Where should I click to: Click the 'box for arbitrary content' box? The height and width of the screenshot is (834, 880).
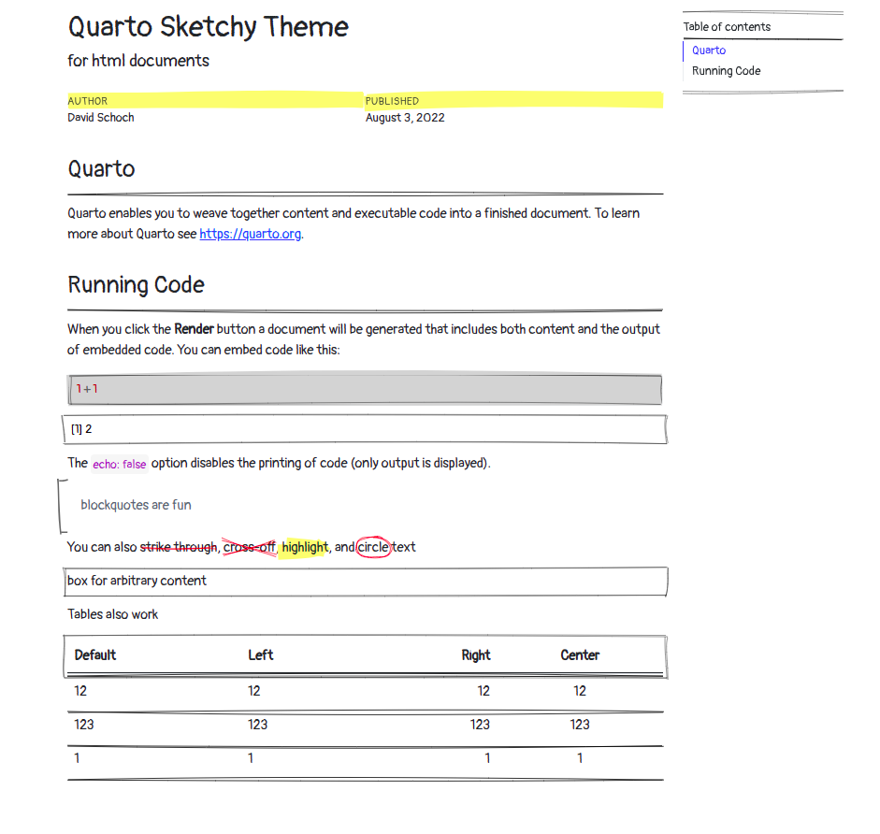coord(366,582)
